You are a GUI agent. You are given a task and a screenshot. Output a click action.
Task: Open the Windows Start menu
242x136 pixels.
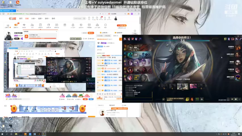[2, 134]
